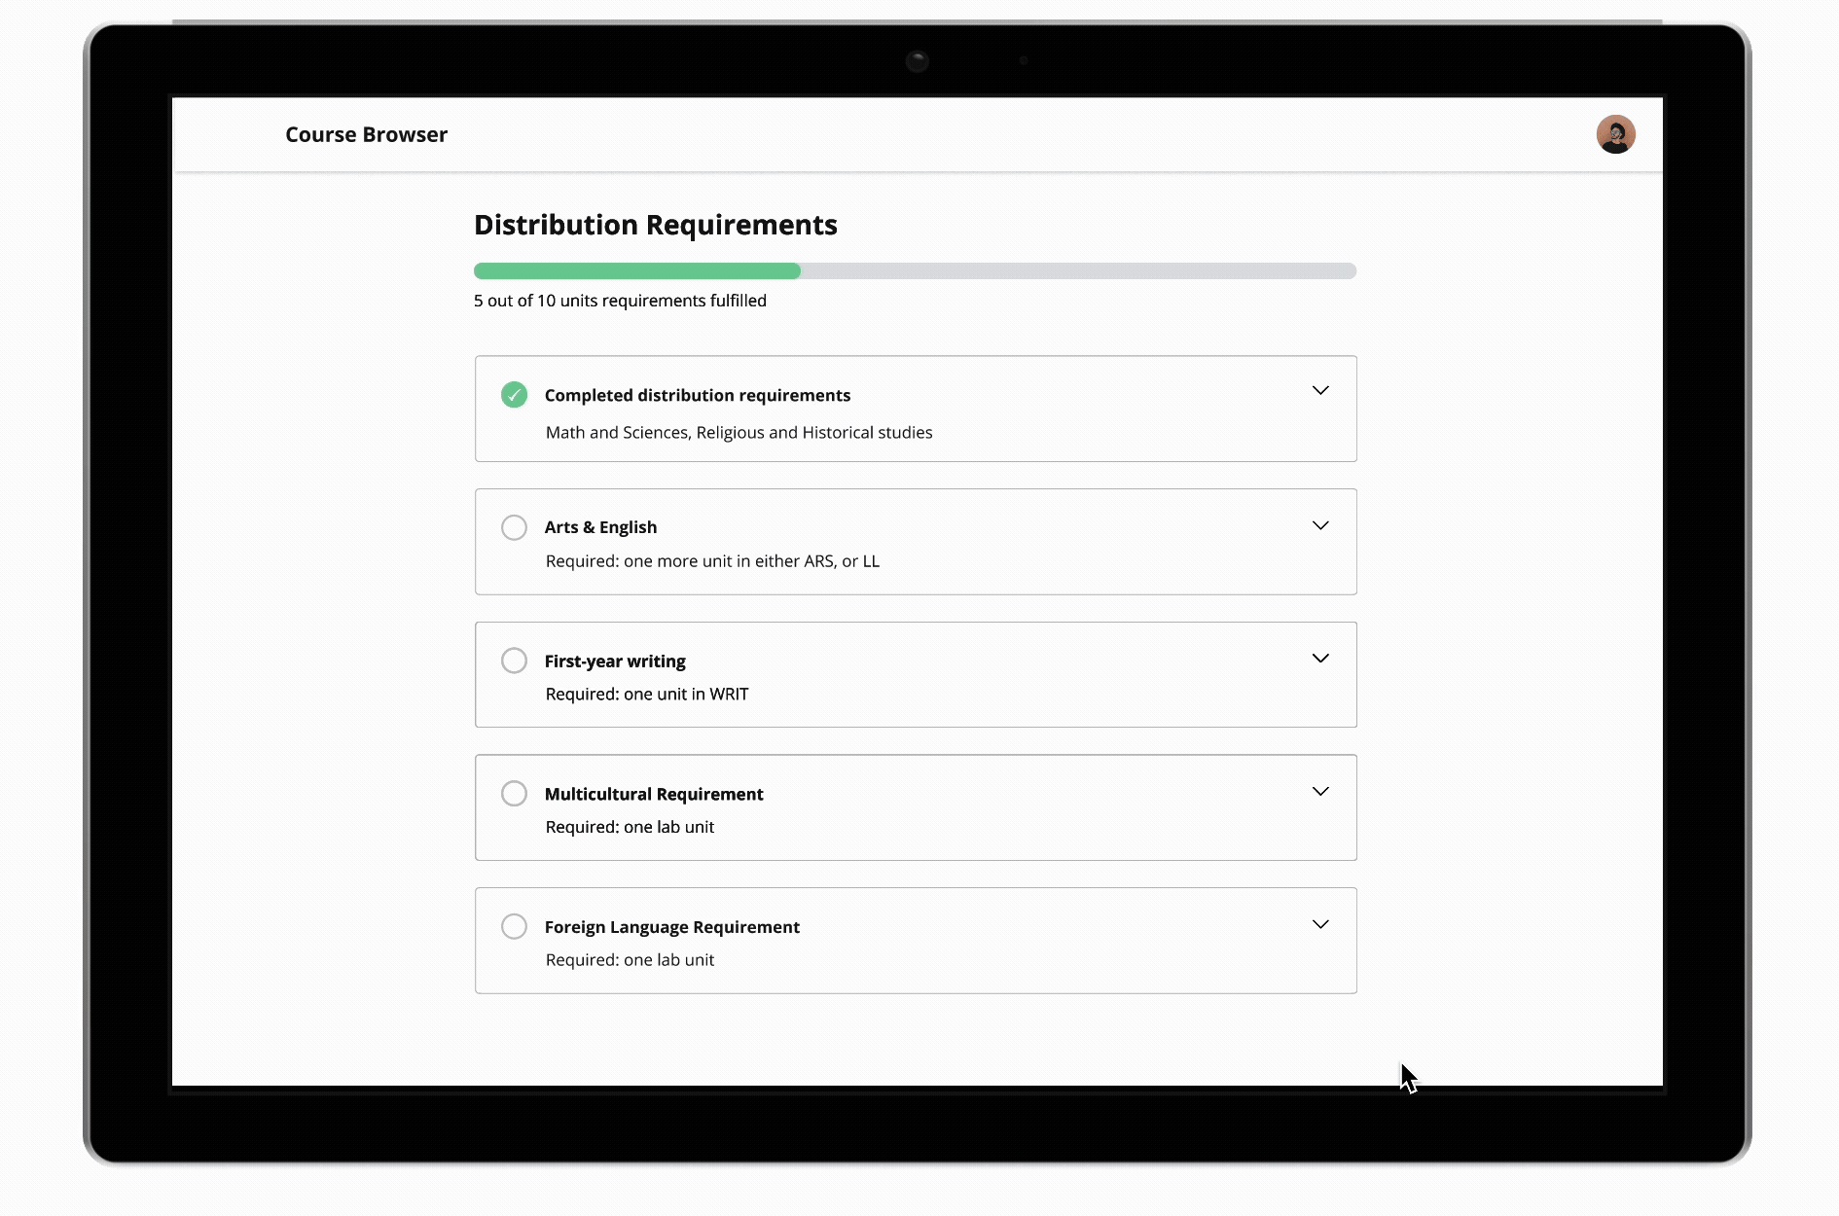Expand the Multicultural Requirement section

point(1320,791)
